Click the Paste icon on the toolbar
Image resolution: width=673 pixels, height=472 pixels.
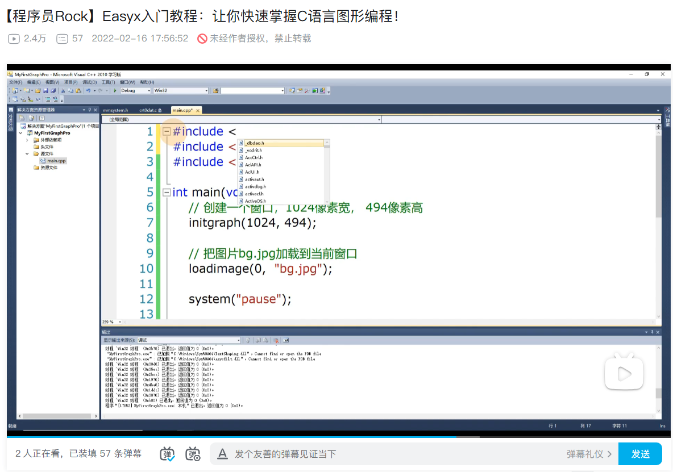(x=79, y=90)
